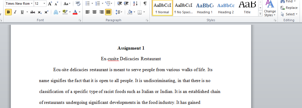302x108 pixels.
Task: Apply strikethrough to text
Action: [x=33, y=12]
